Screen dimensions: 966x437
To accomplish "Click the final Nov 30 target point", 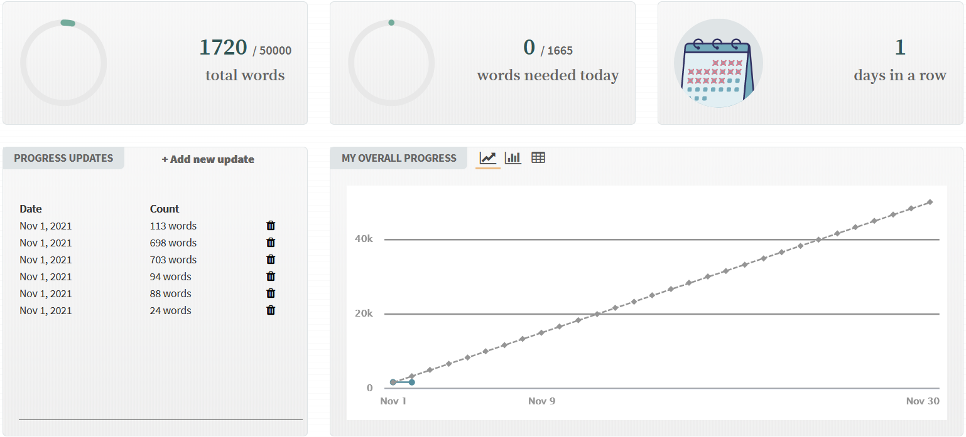I will point(930,202).
